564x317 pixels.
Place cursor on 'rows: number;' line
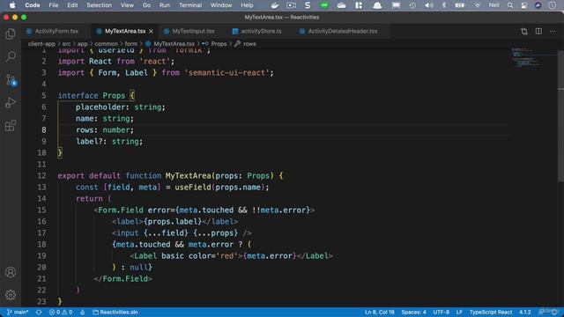pos(105,129)
